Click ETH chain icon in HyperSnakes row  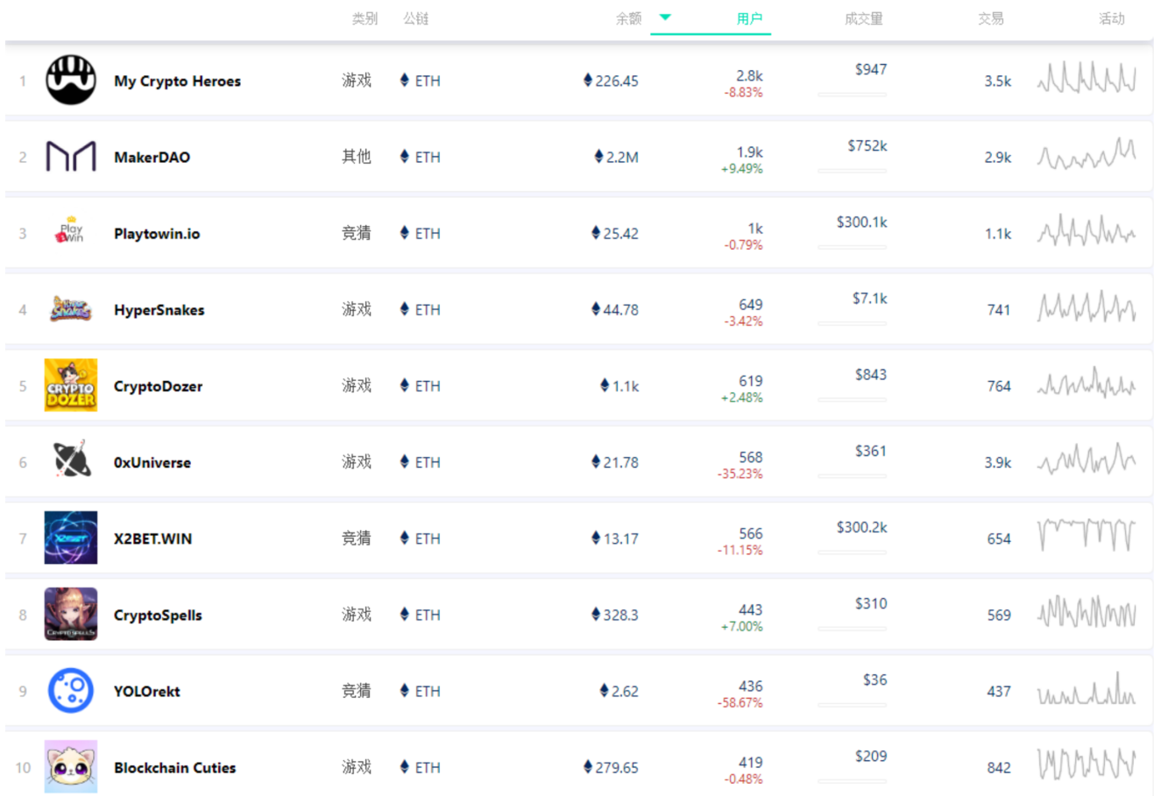click(404, 309)
